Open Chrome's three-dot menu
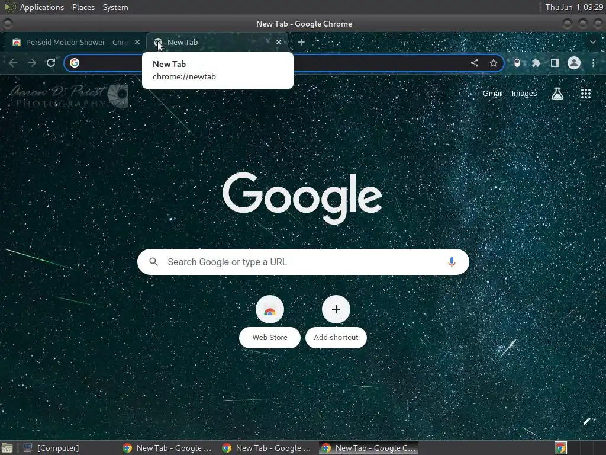The height and width of the screenshot is (455, 606). coord(593,63)
